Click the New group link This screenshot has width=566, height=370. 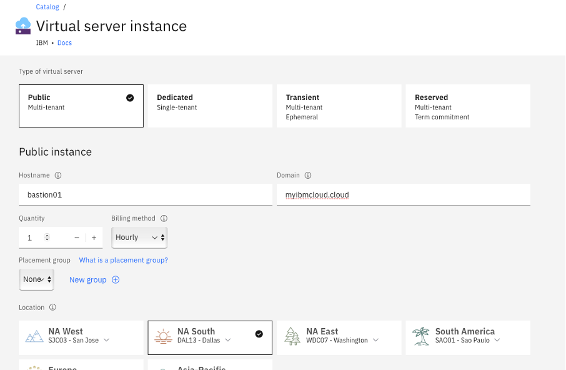(87, 280)
